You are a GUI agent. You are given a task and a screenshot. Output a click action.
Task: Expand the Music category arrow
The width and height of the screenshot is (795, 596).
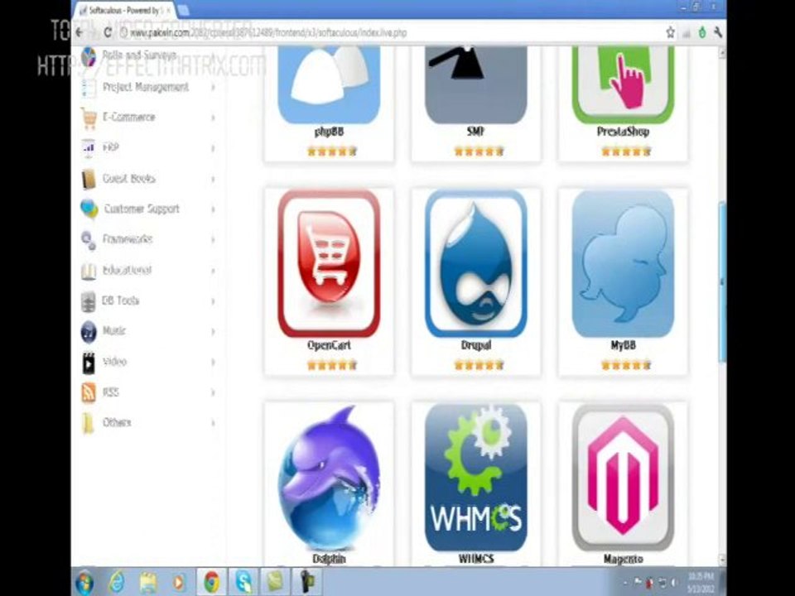[x=213, y=331]
